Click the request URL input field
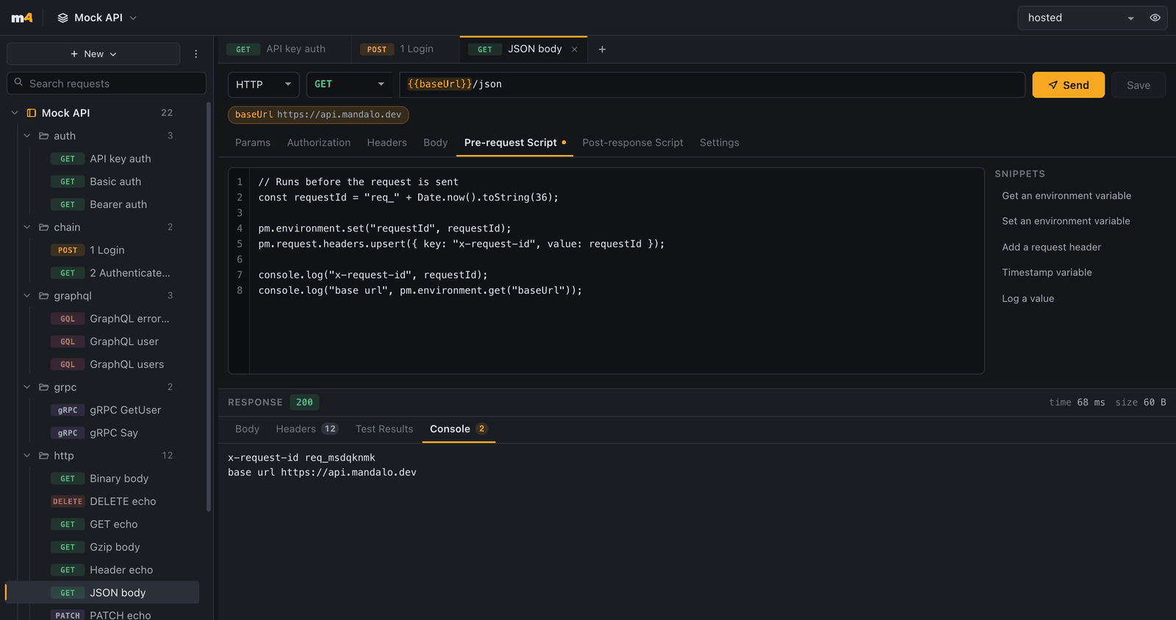The width and height of the screenshot is (1176, 620). pos(712,84)
